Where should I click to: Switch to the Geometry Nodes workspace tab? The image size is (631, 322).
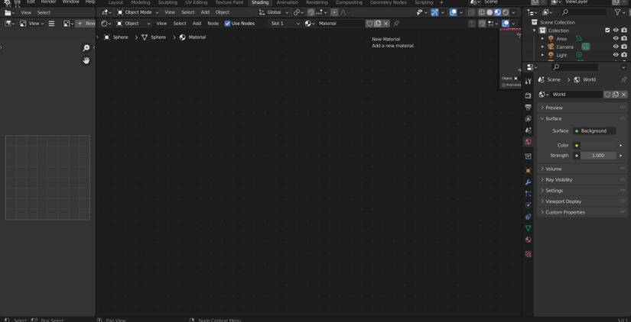point(388,2)
